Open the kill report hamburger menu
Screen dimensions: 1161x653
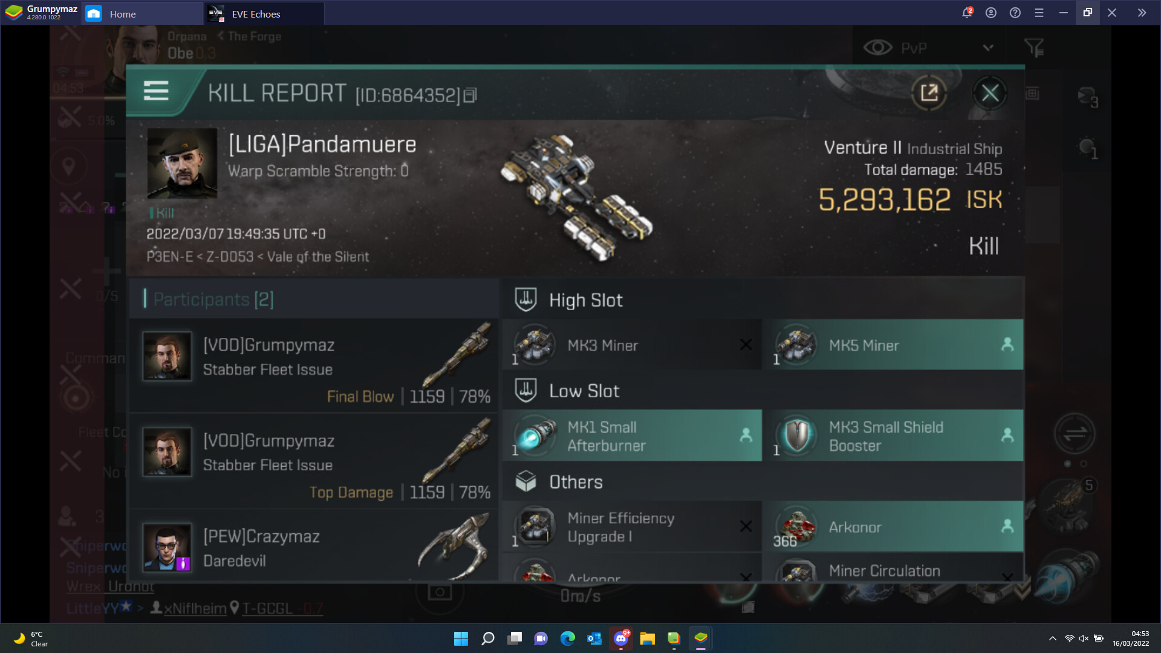click(155, 91)
